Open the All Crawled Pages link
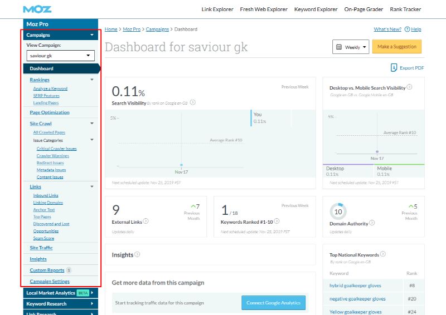446x315 pixels. click(49, 132)
